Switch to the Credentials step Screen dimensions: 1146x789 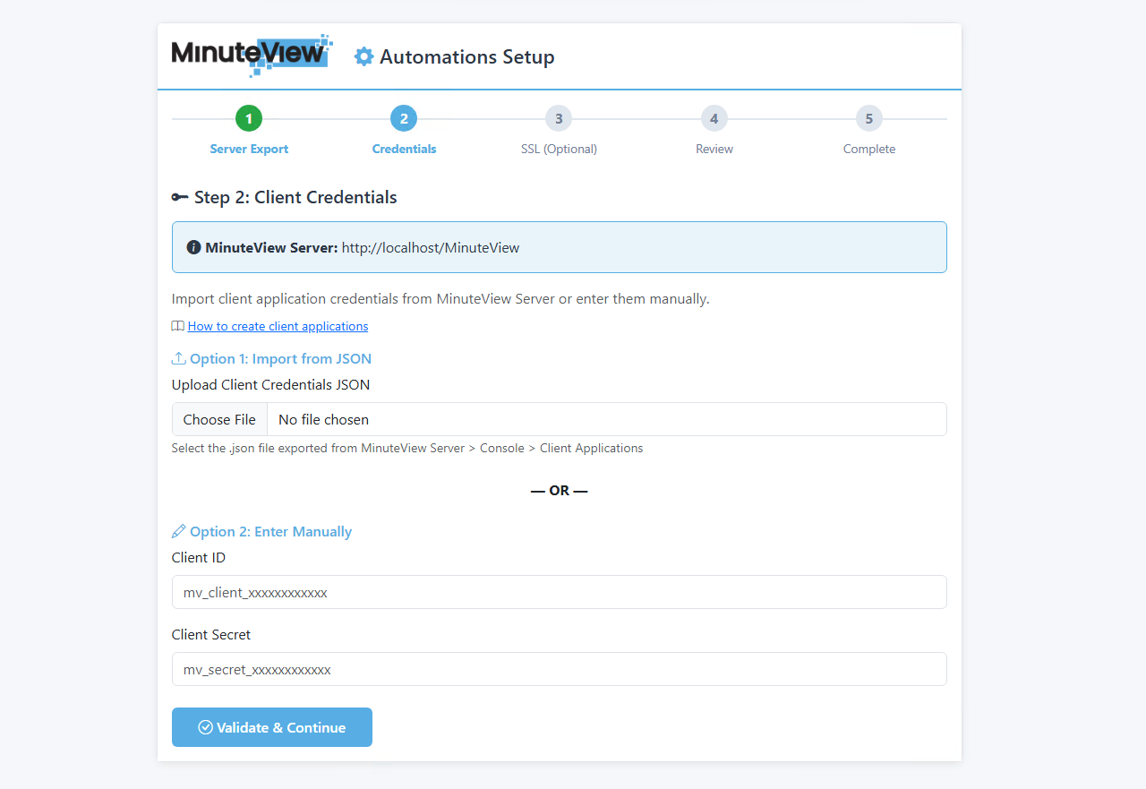404,117
